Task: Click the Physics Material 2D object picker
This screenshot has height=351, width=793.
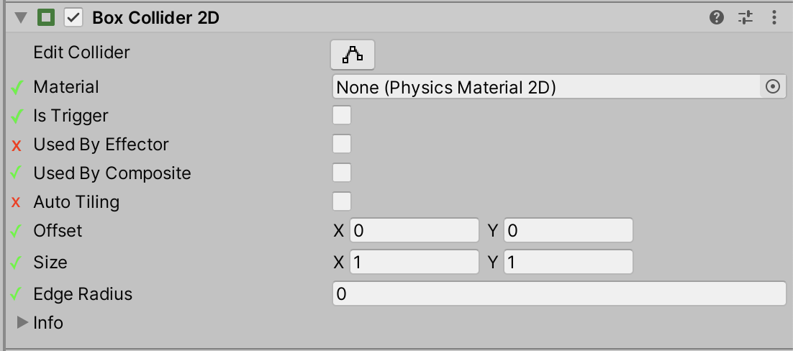Action: coord(772,87)
